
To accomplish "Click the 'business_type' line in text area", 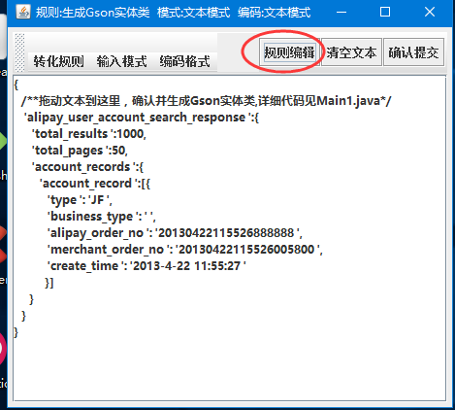I will pos(102,217).
